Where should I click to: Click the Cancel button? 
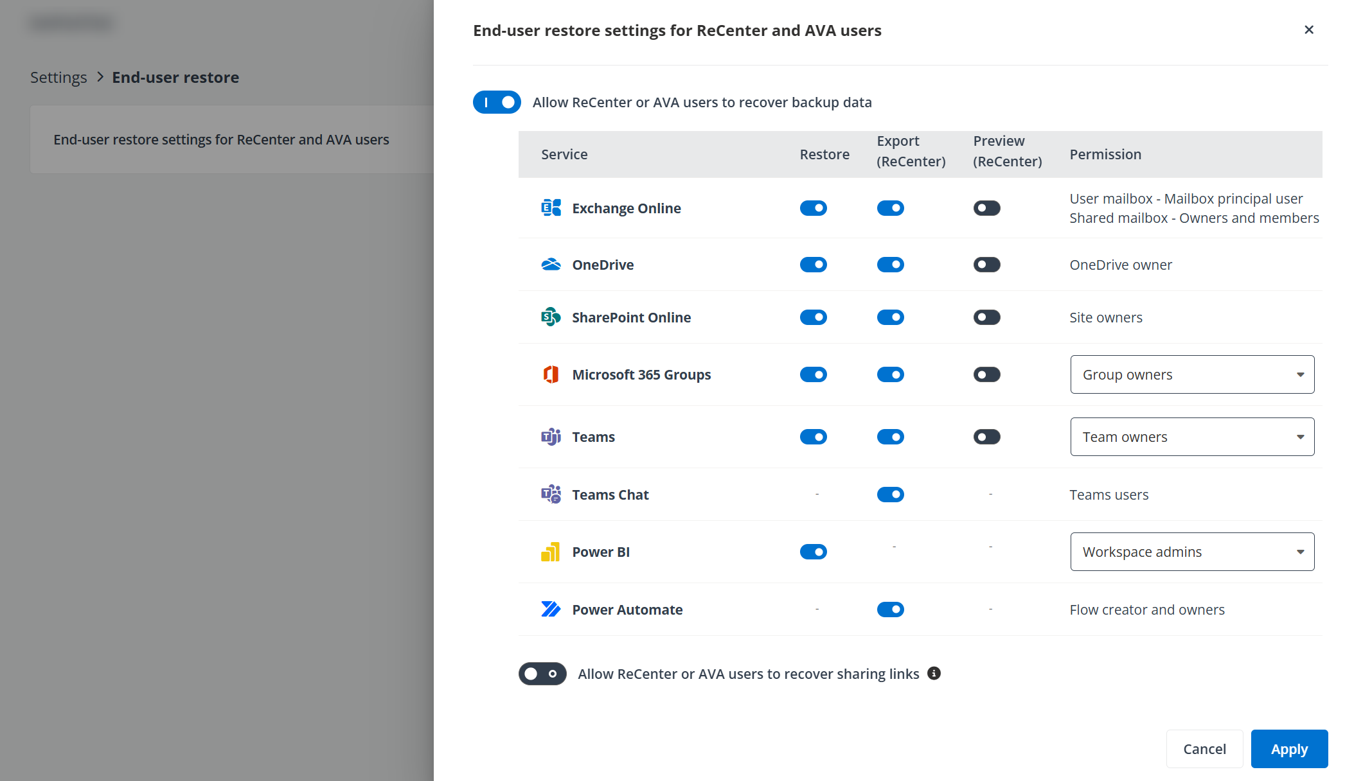tap(1204, 748)
